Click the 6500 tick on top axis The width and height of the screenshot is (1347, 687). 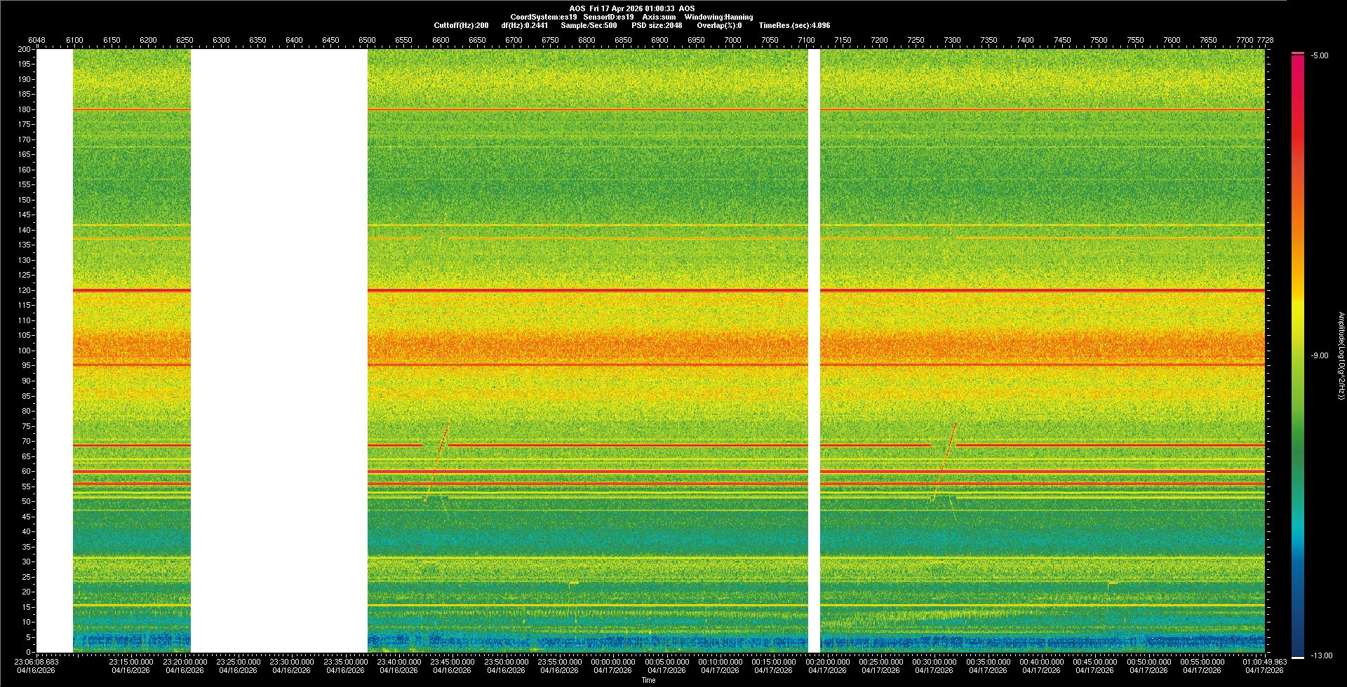pyautogui.click(x=367, y=40)
